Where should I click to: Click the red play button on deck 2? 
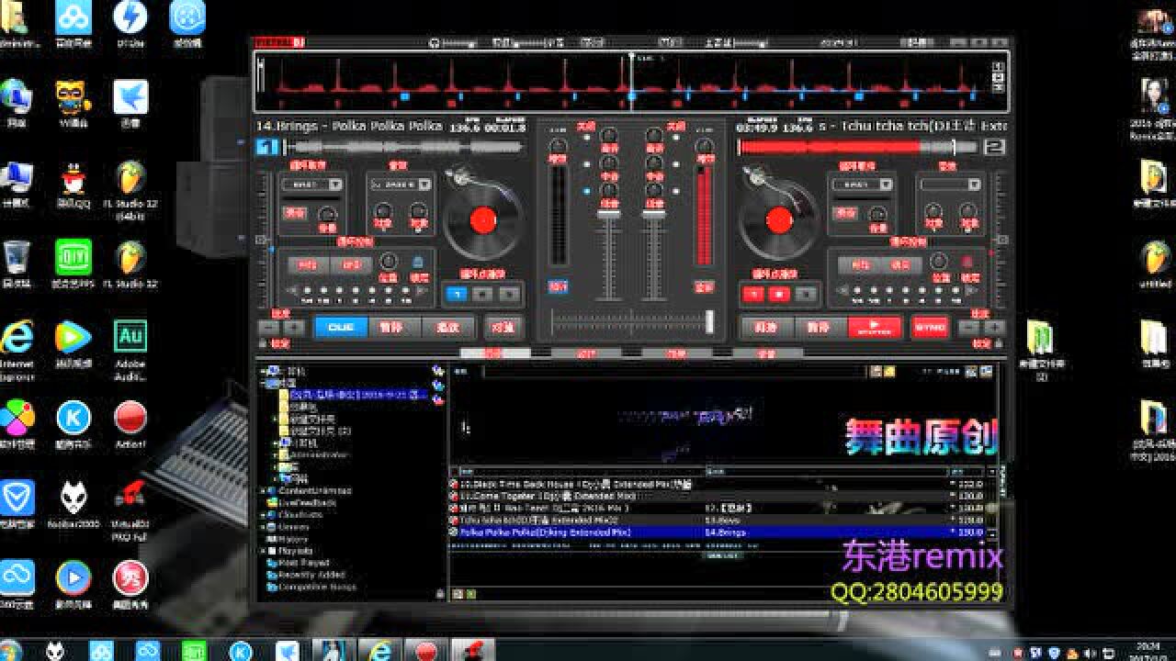(x=874, y=327)
